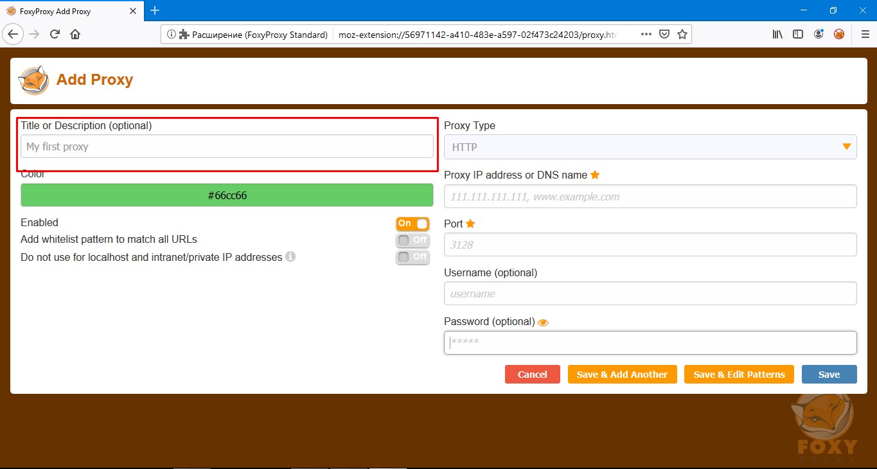The height and width of the screenshot is (469, 877).
Task: Toggle Add whitelist pattern to match all URLs
Action: (x=412, y=240)
